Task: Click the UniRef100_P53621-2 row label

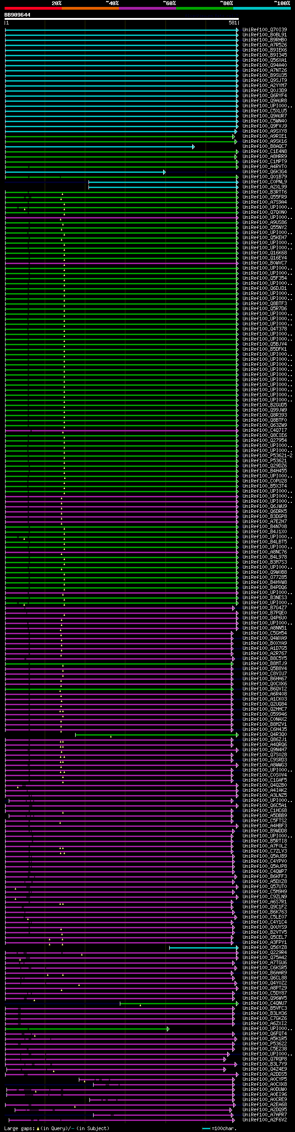Action: tap(267, 455)
